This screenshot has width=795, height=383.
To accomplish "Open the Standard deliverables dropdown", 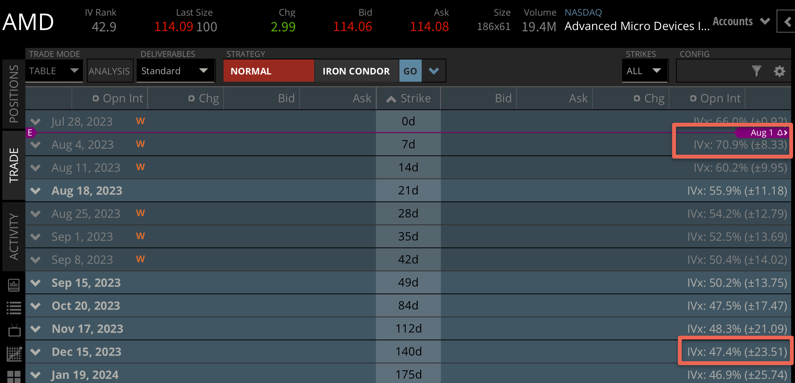I will [175, 71].
